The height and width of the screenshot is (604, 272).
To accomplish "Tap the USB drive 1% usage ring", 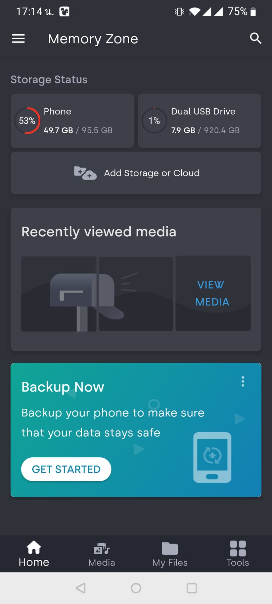I will pyautogui.click(x=154, y=121).
